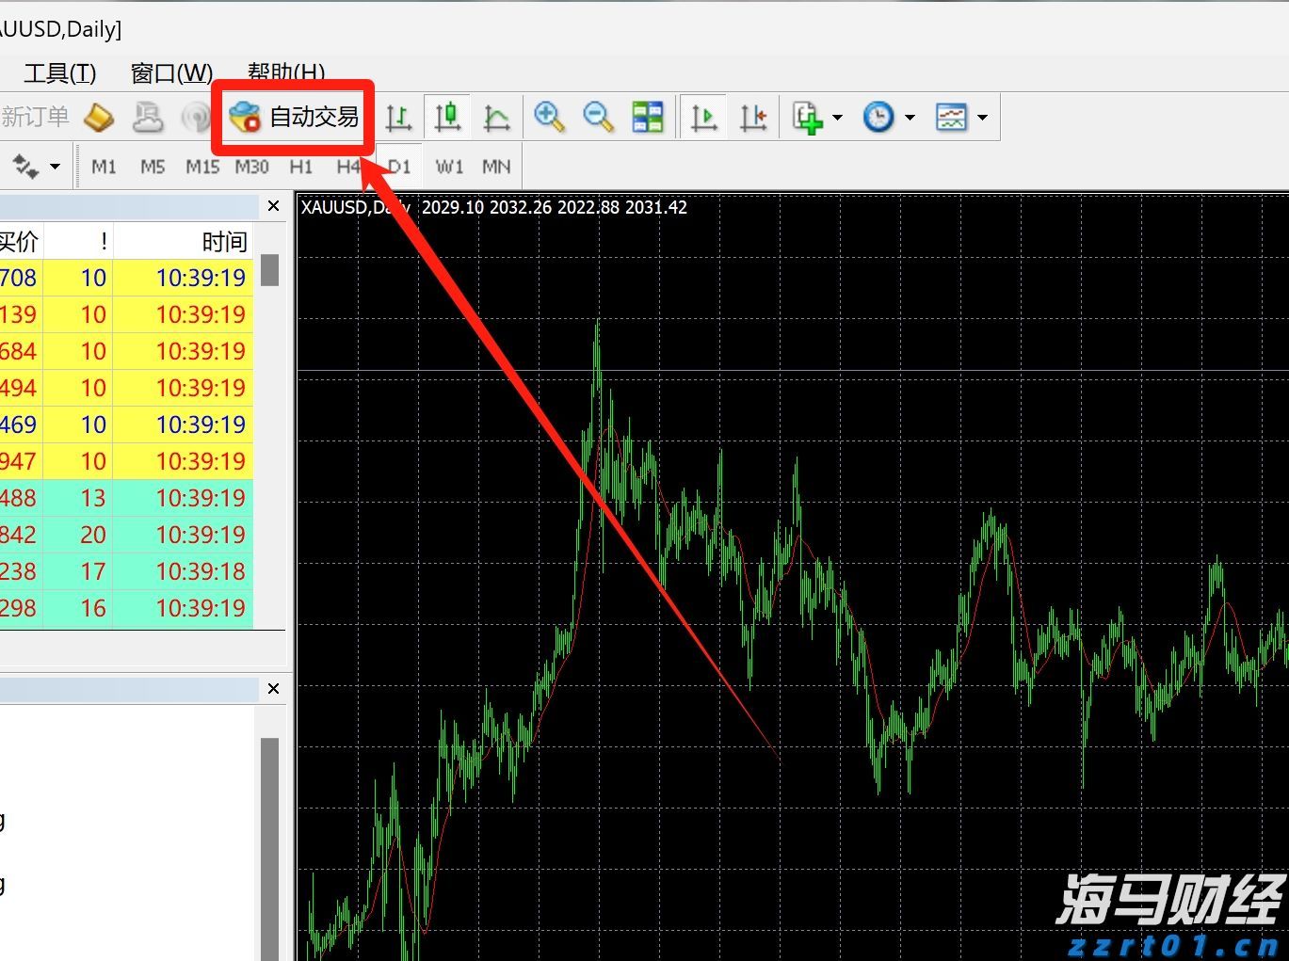This screenshot has height=961, width=1289.
Task: Open the 工具(T) menu
Action: 58,72
